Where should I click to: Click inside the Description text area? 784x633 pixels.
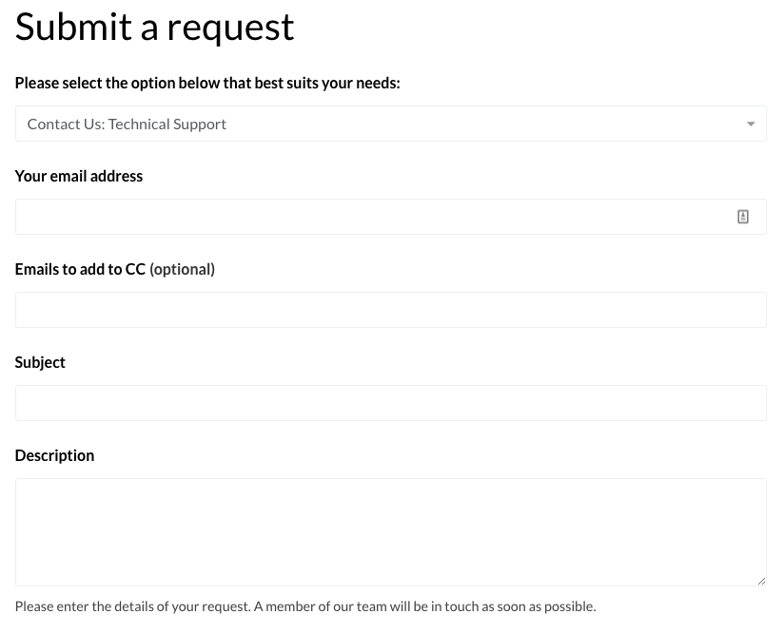click(x=390, y=532)
